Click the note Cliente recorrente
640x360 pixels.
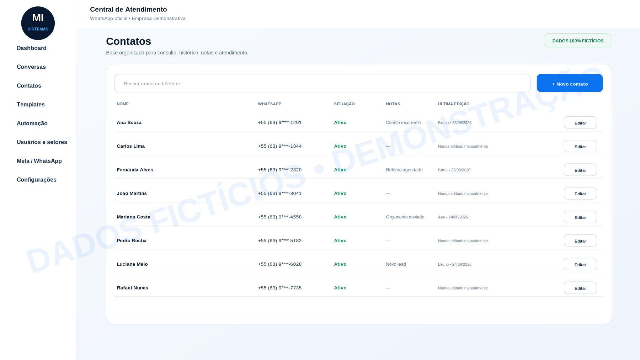coord(403,123)
